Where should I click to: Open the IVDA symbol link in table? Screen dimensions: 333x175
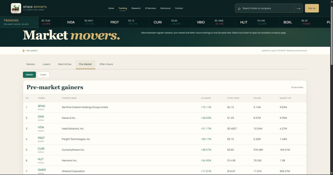(41, 127)
